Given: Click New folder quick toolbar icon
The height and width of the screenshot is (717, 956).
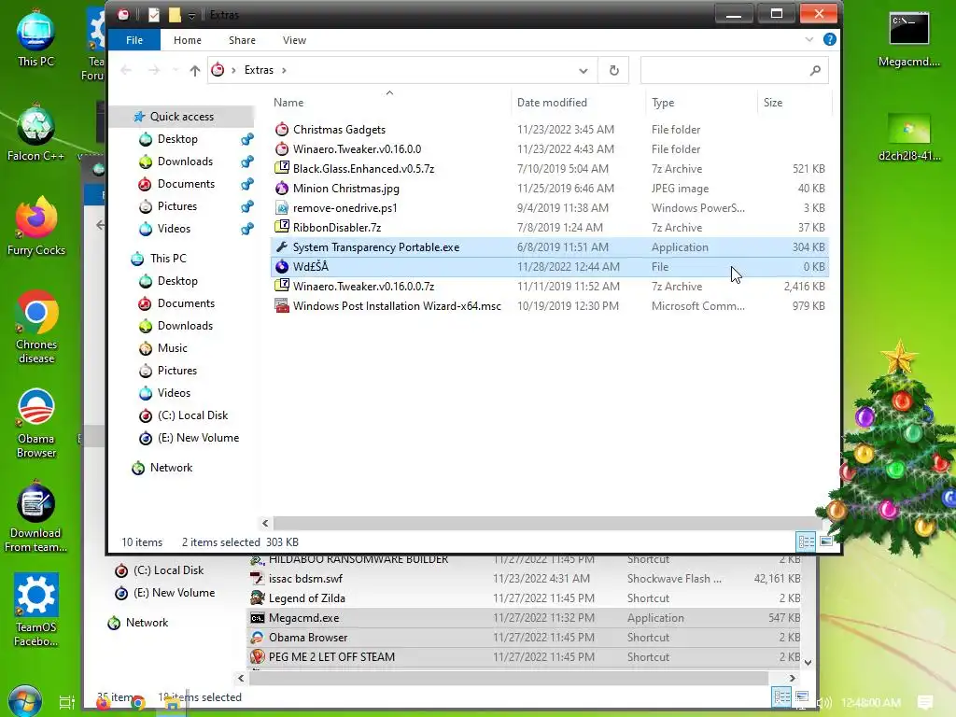Looking at the screenshot, I should pos(175,15).
